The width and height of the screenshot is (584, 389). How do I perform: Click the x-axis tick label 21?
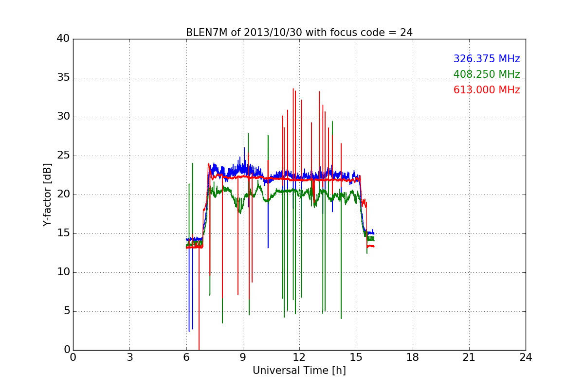tap(469, 357)
